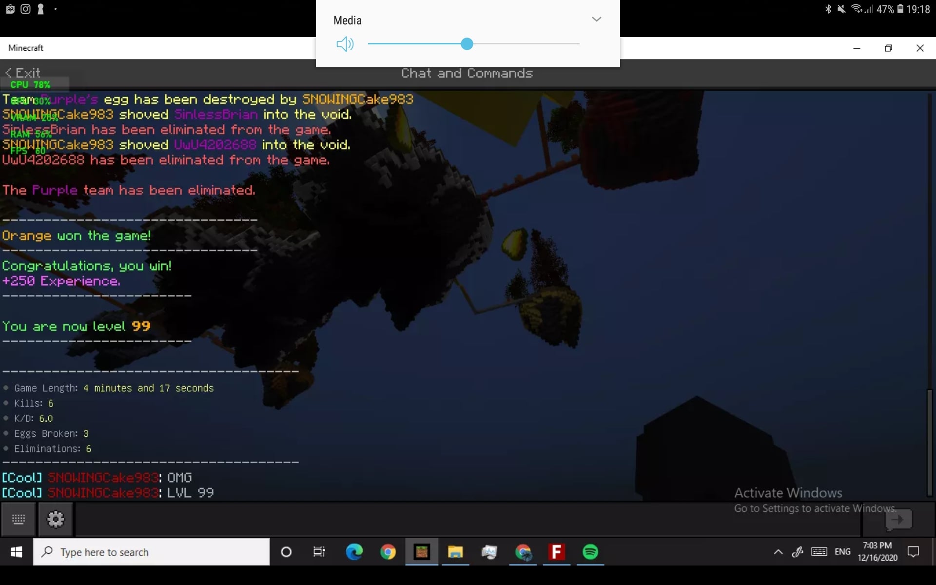Click ENG language indicator
Screen dimensions: 936x585
(x=842, y=552)
